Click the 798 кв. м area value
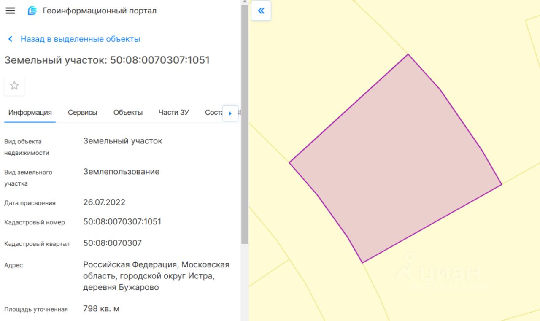 (x=101, y=309)
